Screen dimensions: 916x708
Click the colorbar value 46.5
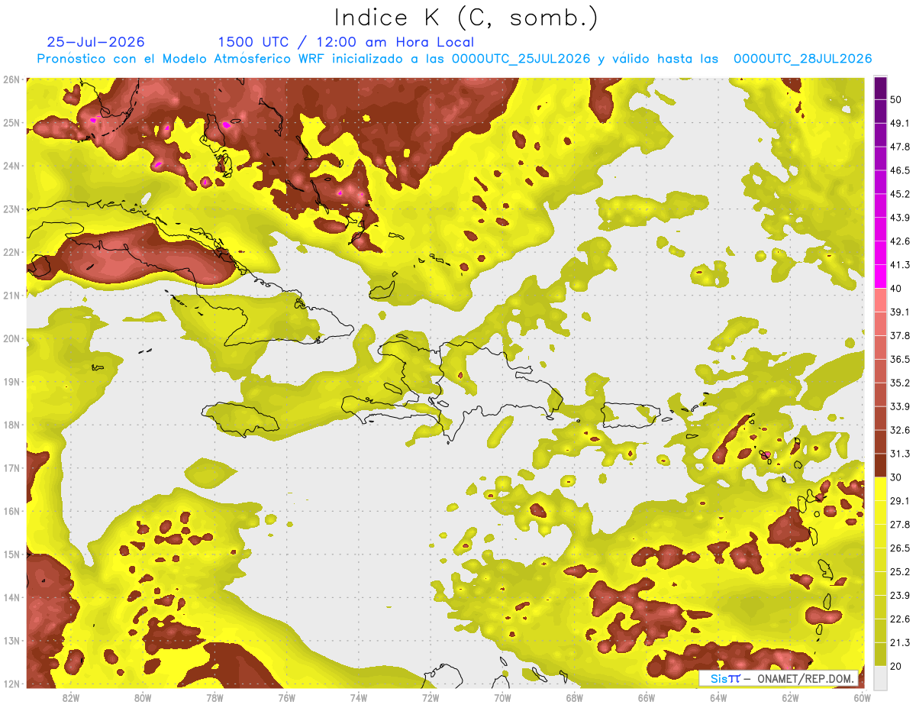tap(900, 170)
